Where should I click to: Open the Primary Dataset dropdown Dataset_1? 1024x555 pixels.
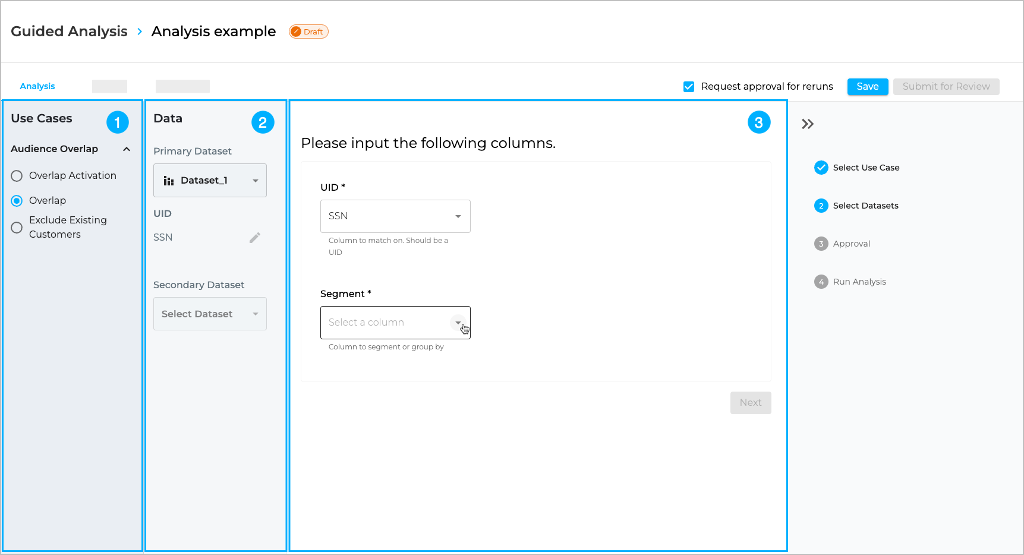[210, 181]
